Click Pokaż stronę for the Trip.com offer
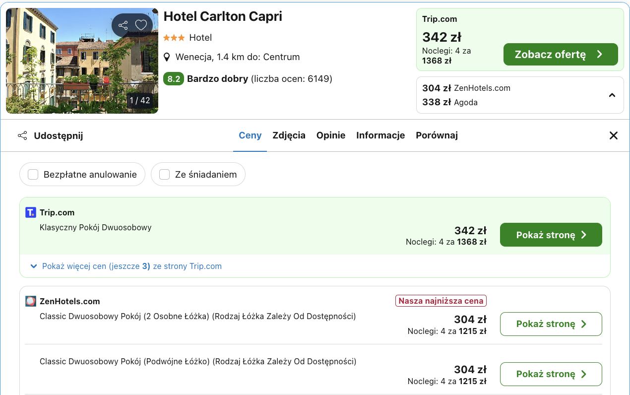630x395 pixels. pyautogui.click(x=551, y=234)
